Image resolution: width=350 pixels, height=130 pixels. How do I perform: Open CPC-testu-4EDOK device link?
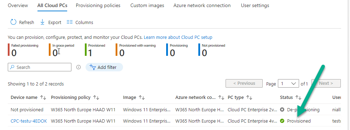[x=29, y=121]
